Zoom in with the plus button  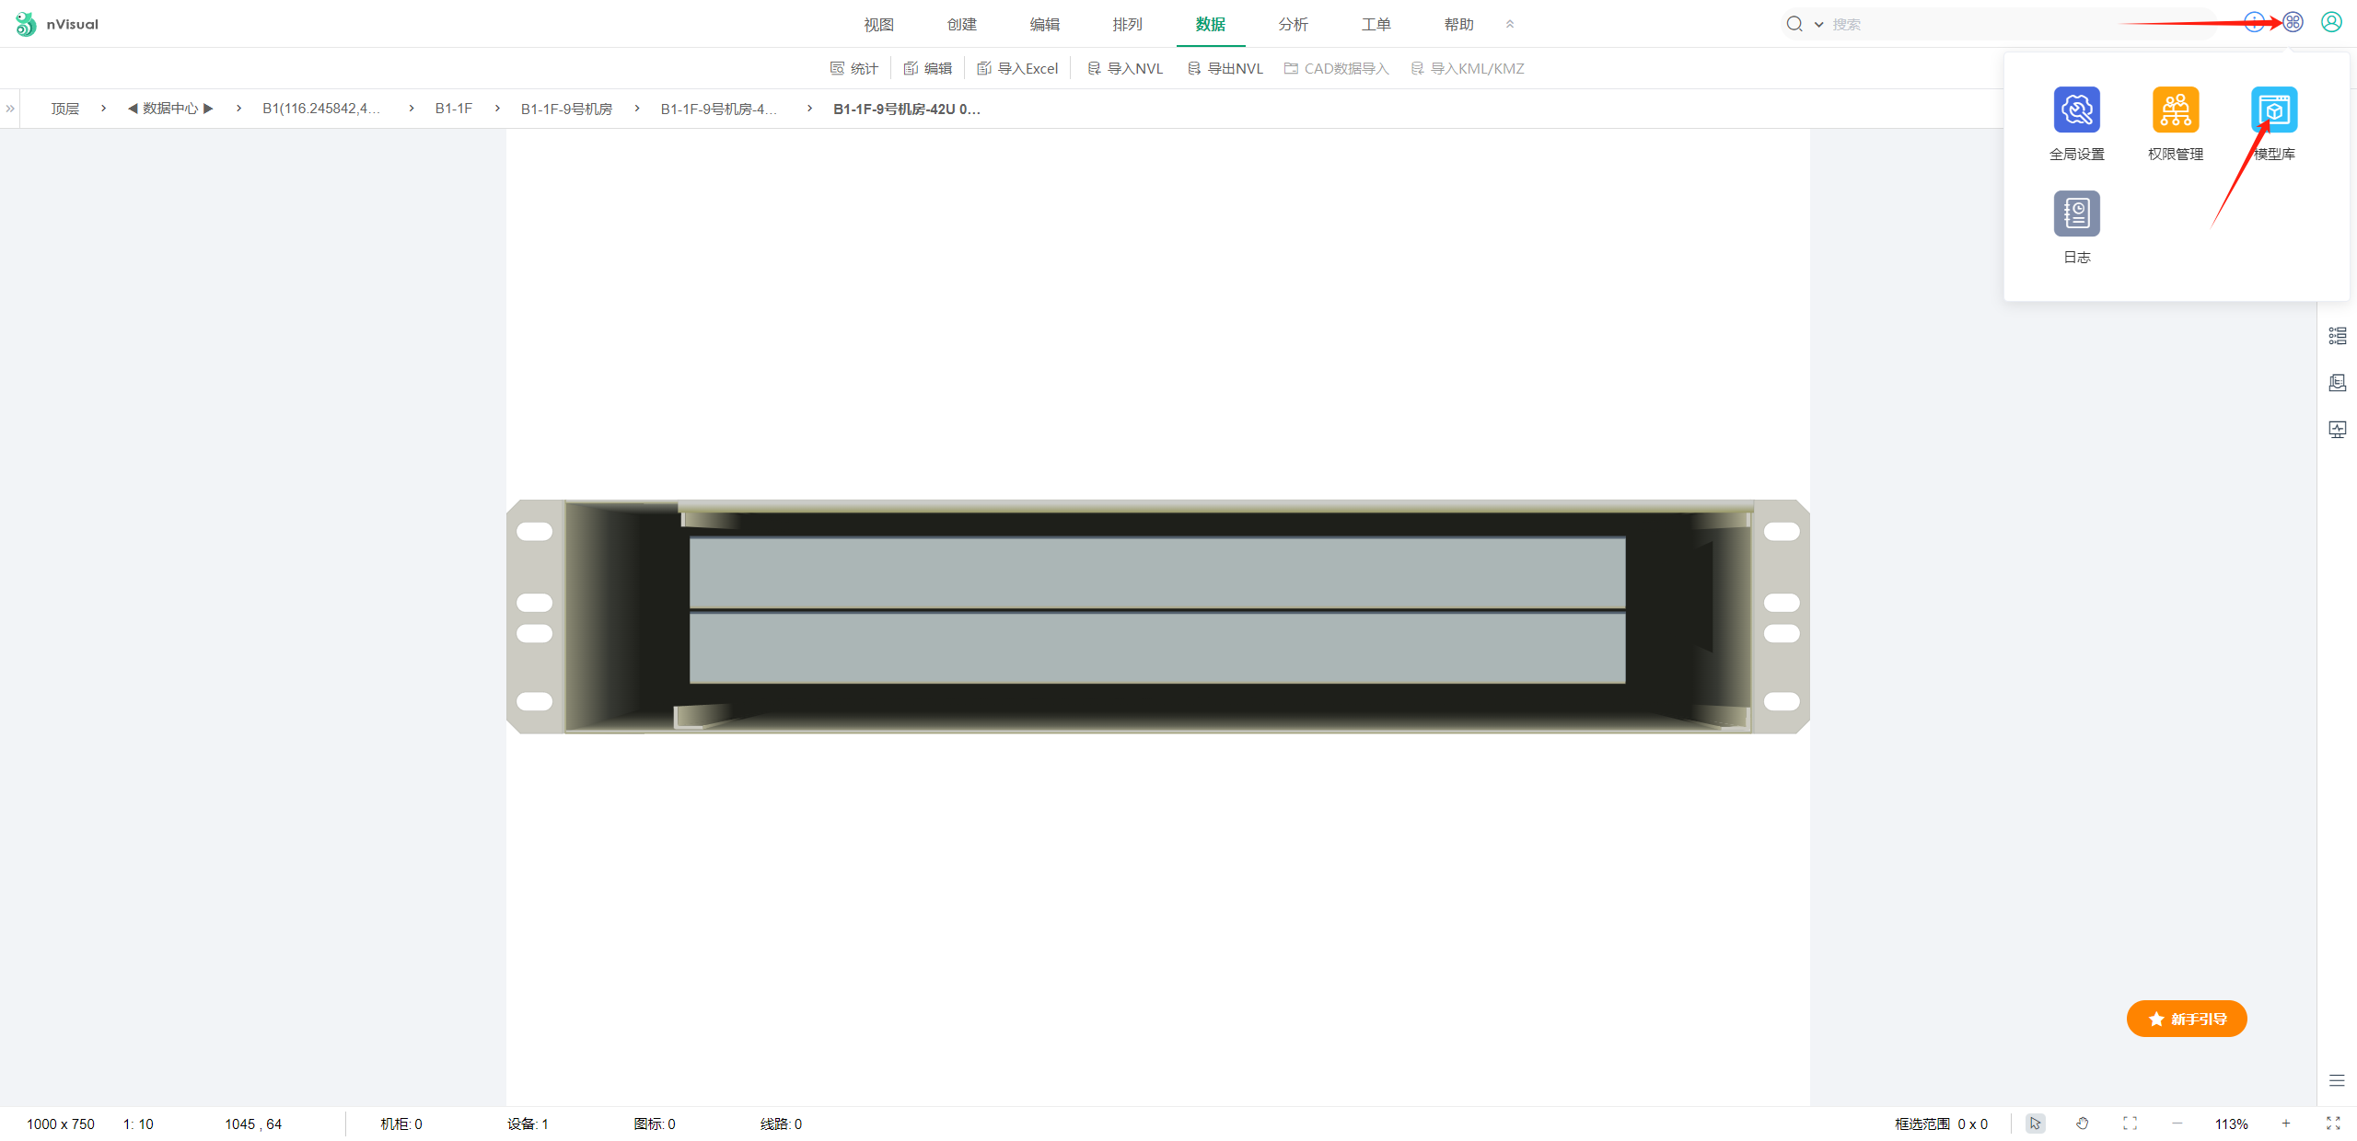point(2285,1124)
